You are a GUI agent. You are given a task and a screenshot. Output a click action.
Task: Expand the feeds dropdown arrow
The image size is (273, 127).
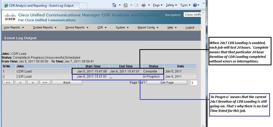tap(131, 5)
